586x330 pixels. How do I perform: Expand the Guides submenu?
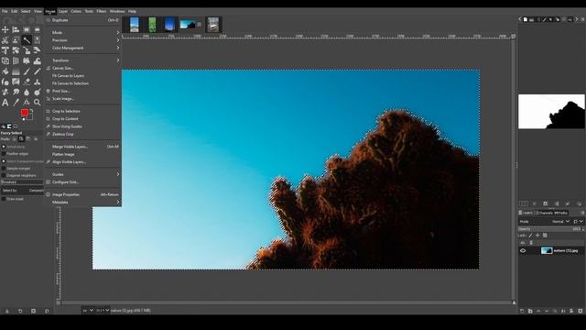[83, 174]
